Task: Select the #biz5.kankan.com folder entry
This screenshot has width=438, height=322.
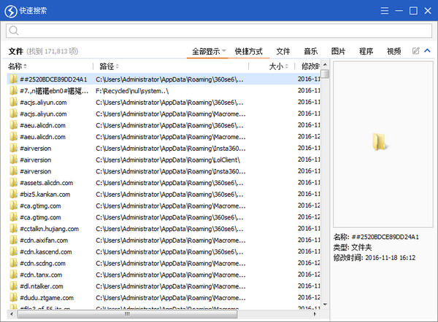Action: [x=45, y=195]
